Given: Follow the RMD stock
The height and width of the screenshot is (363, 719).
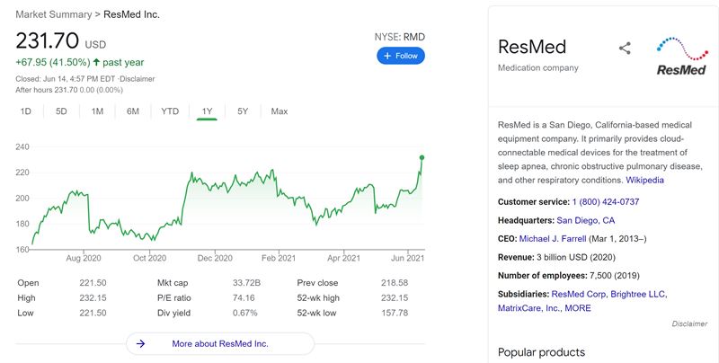Looking at the screenshot, I should 401,56.
